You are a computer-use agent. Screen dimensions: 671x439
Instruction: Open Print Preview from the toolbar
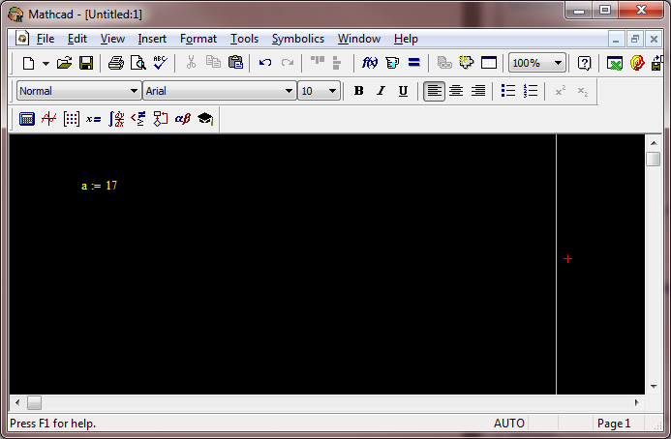coord(138,63)
